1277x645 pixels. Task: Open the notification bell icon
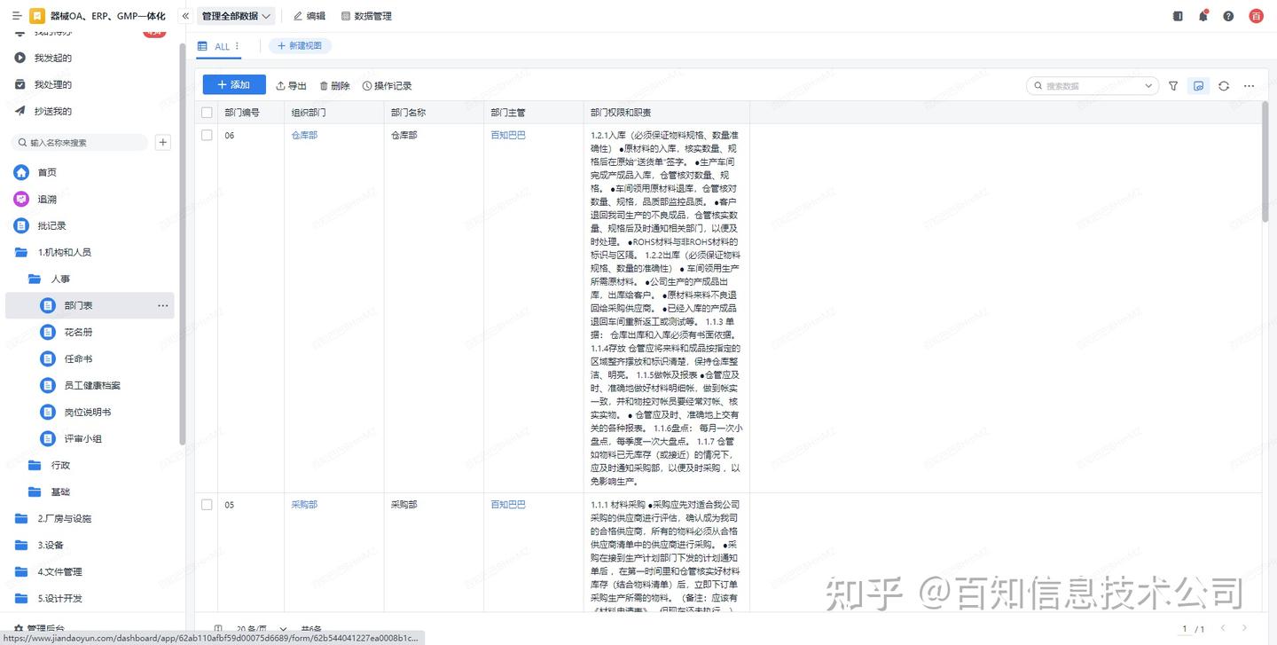pyautogui.click(x=1203, y=16)
